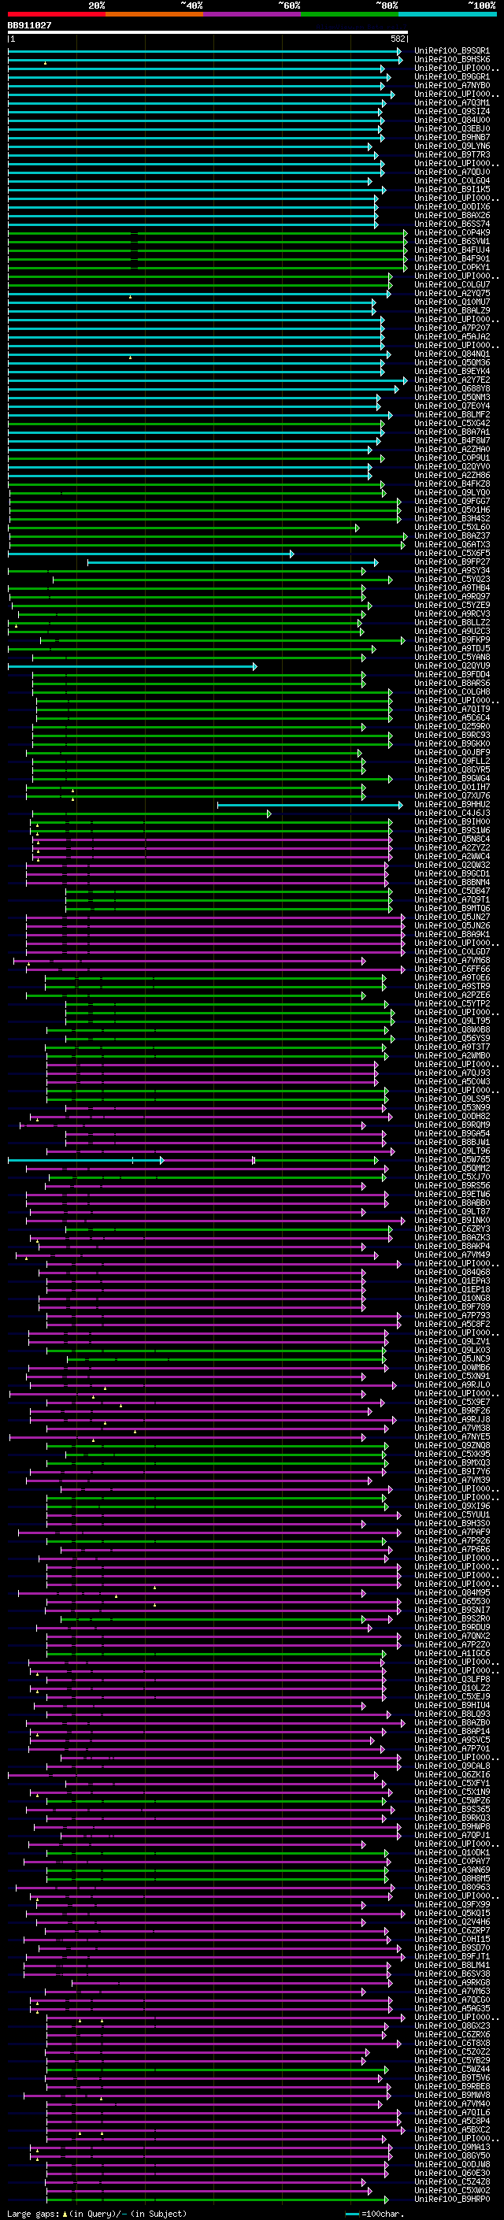504x2220 pixels.
Task: Click the cyan alignment bar of UniRef100_Q2QYU9
Action: [x=132, y=666]
